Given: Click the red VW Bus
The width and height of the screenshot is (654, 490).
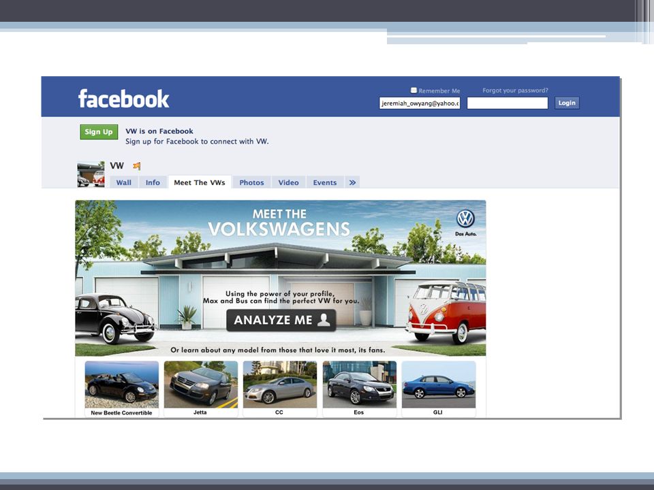Looking at the screenshot, I should 446,312.
